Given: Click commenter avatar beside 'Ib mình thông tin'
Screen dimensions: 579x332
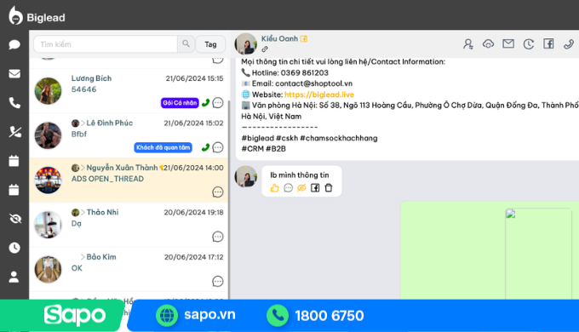Looking at the screenshot, I should pos(245,176).
